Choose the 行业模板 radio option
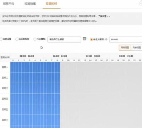 click(x=35, y=39)
